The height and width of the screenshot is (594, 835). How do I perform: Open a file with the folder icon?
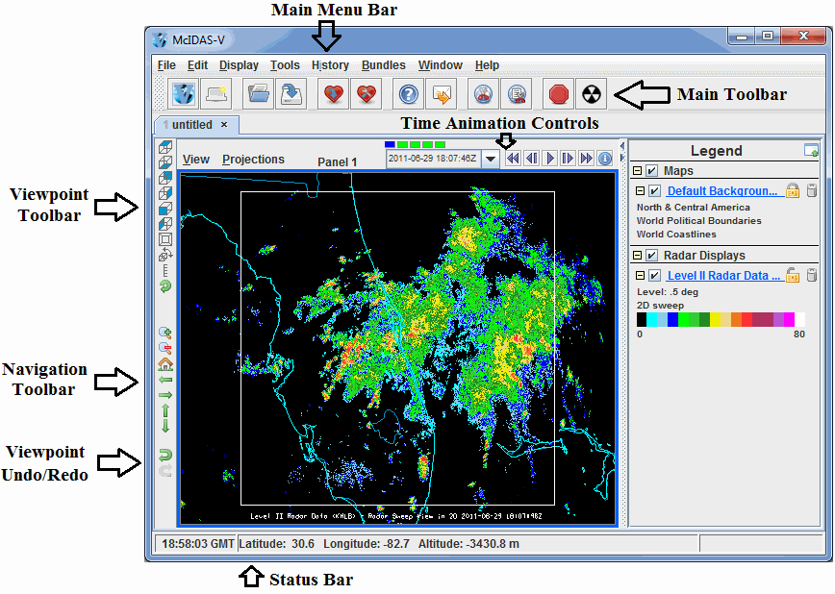coord(258,94)
